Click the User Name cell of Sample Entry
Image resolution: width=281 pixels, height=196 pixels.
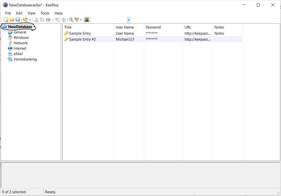[x=125, y=33]
